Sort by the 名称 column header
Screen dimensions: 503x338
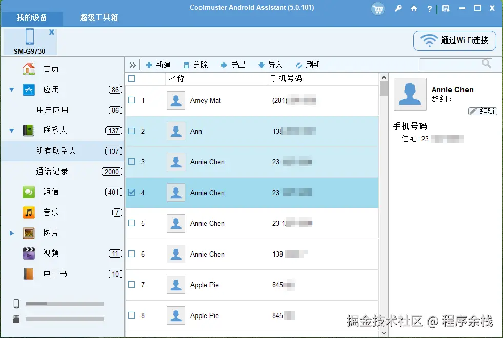216,79
